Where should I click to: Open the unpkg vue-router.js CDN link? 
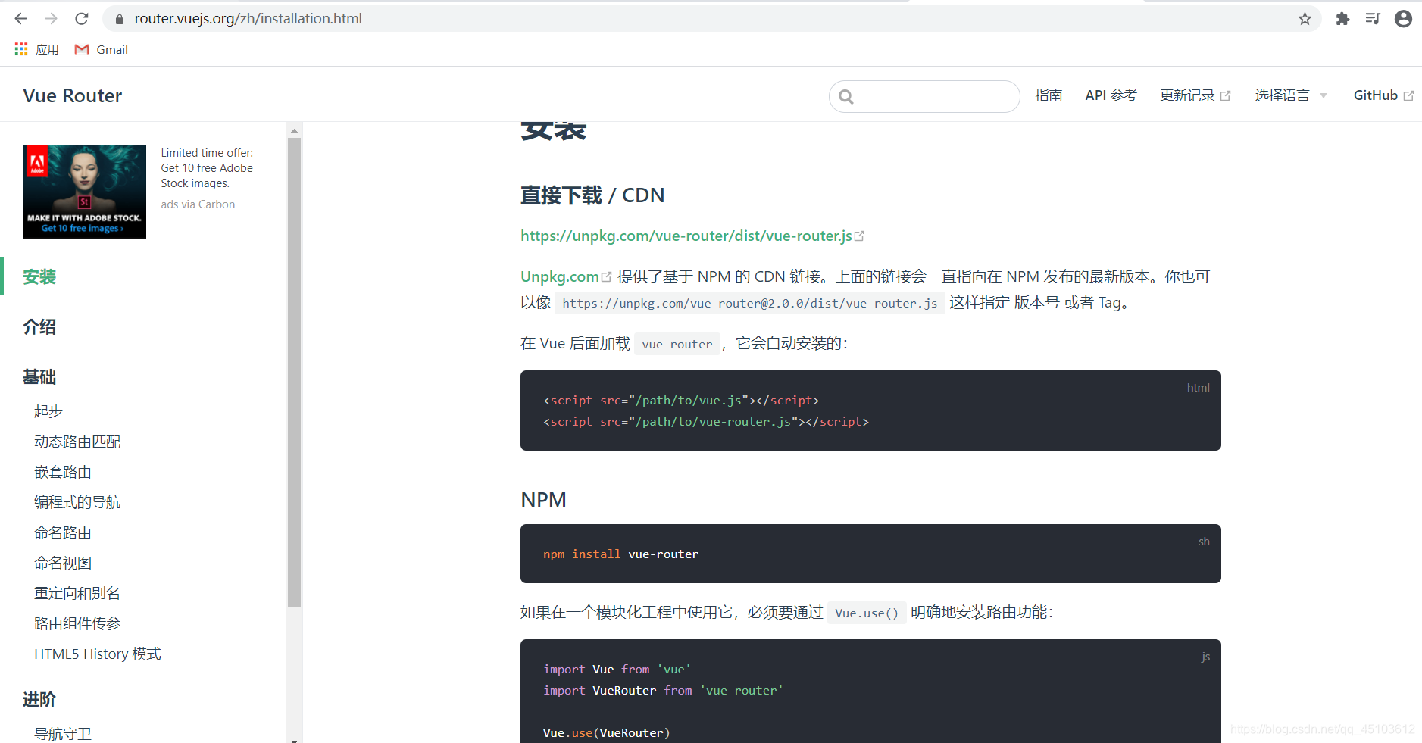(686, 236)
